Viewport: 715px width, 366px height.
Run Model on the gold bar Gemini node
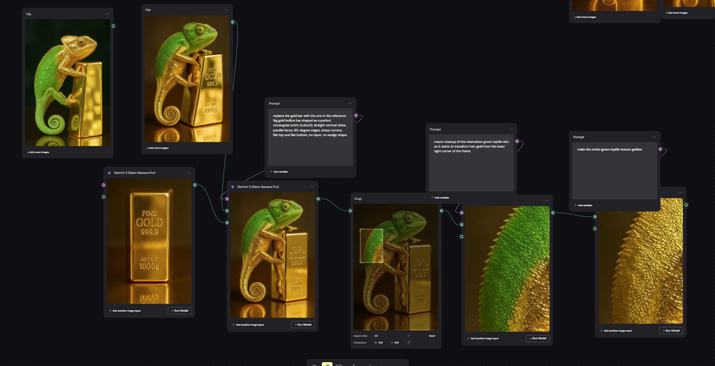click(180, 311)
